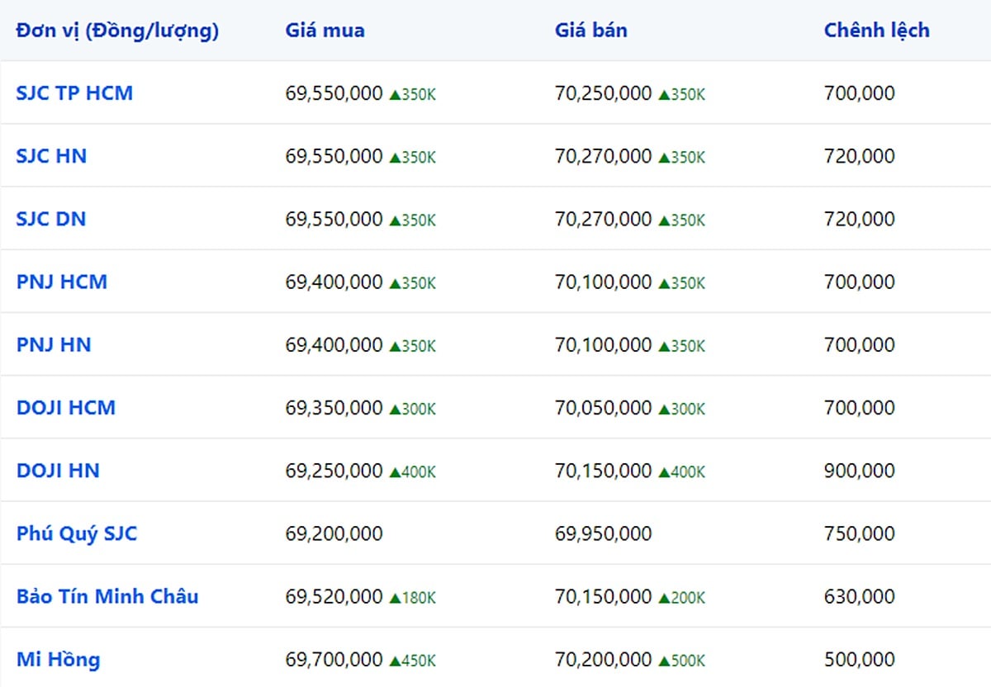Click the Chênh lệch column header
Viewport: 991px width, 687px height.
877,31
